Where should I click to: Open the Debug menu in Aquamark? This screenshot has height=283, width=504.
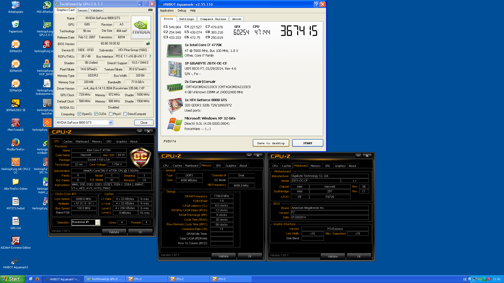(182, 10)
